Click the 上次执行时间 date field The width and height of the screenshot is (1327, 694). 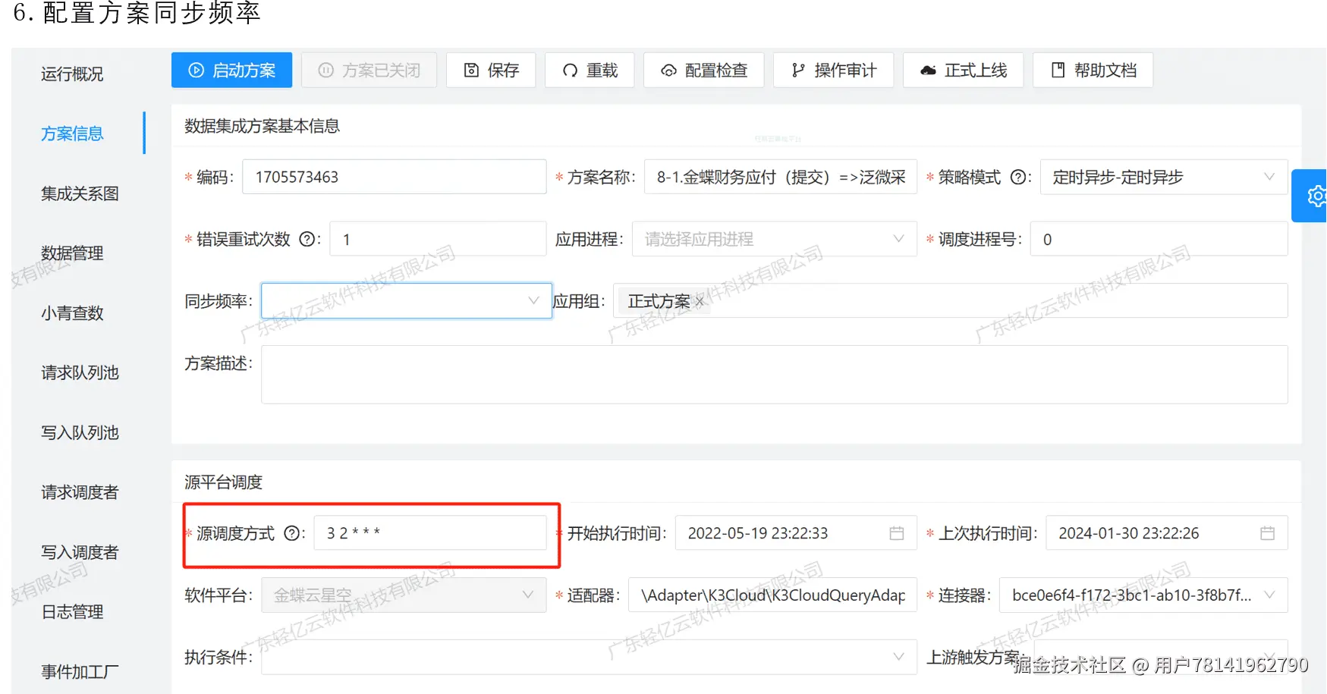(x=1167, y=533)
